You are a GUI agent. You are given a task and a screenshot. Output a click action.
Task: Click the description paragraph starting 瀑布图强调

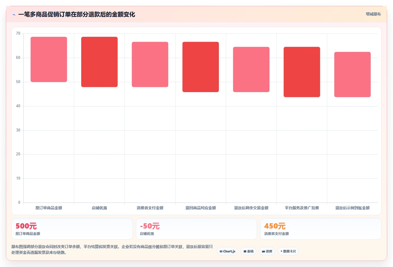[x=112, y=250]
